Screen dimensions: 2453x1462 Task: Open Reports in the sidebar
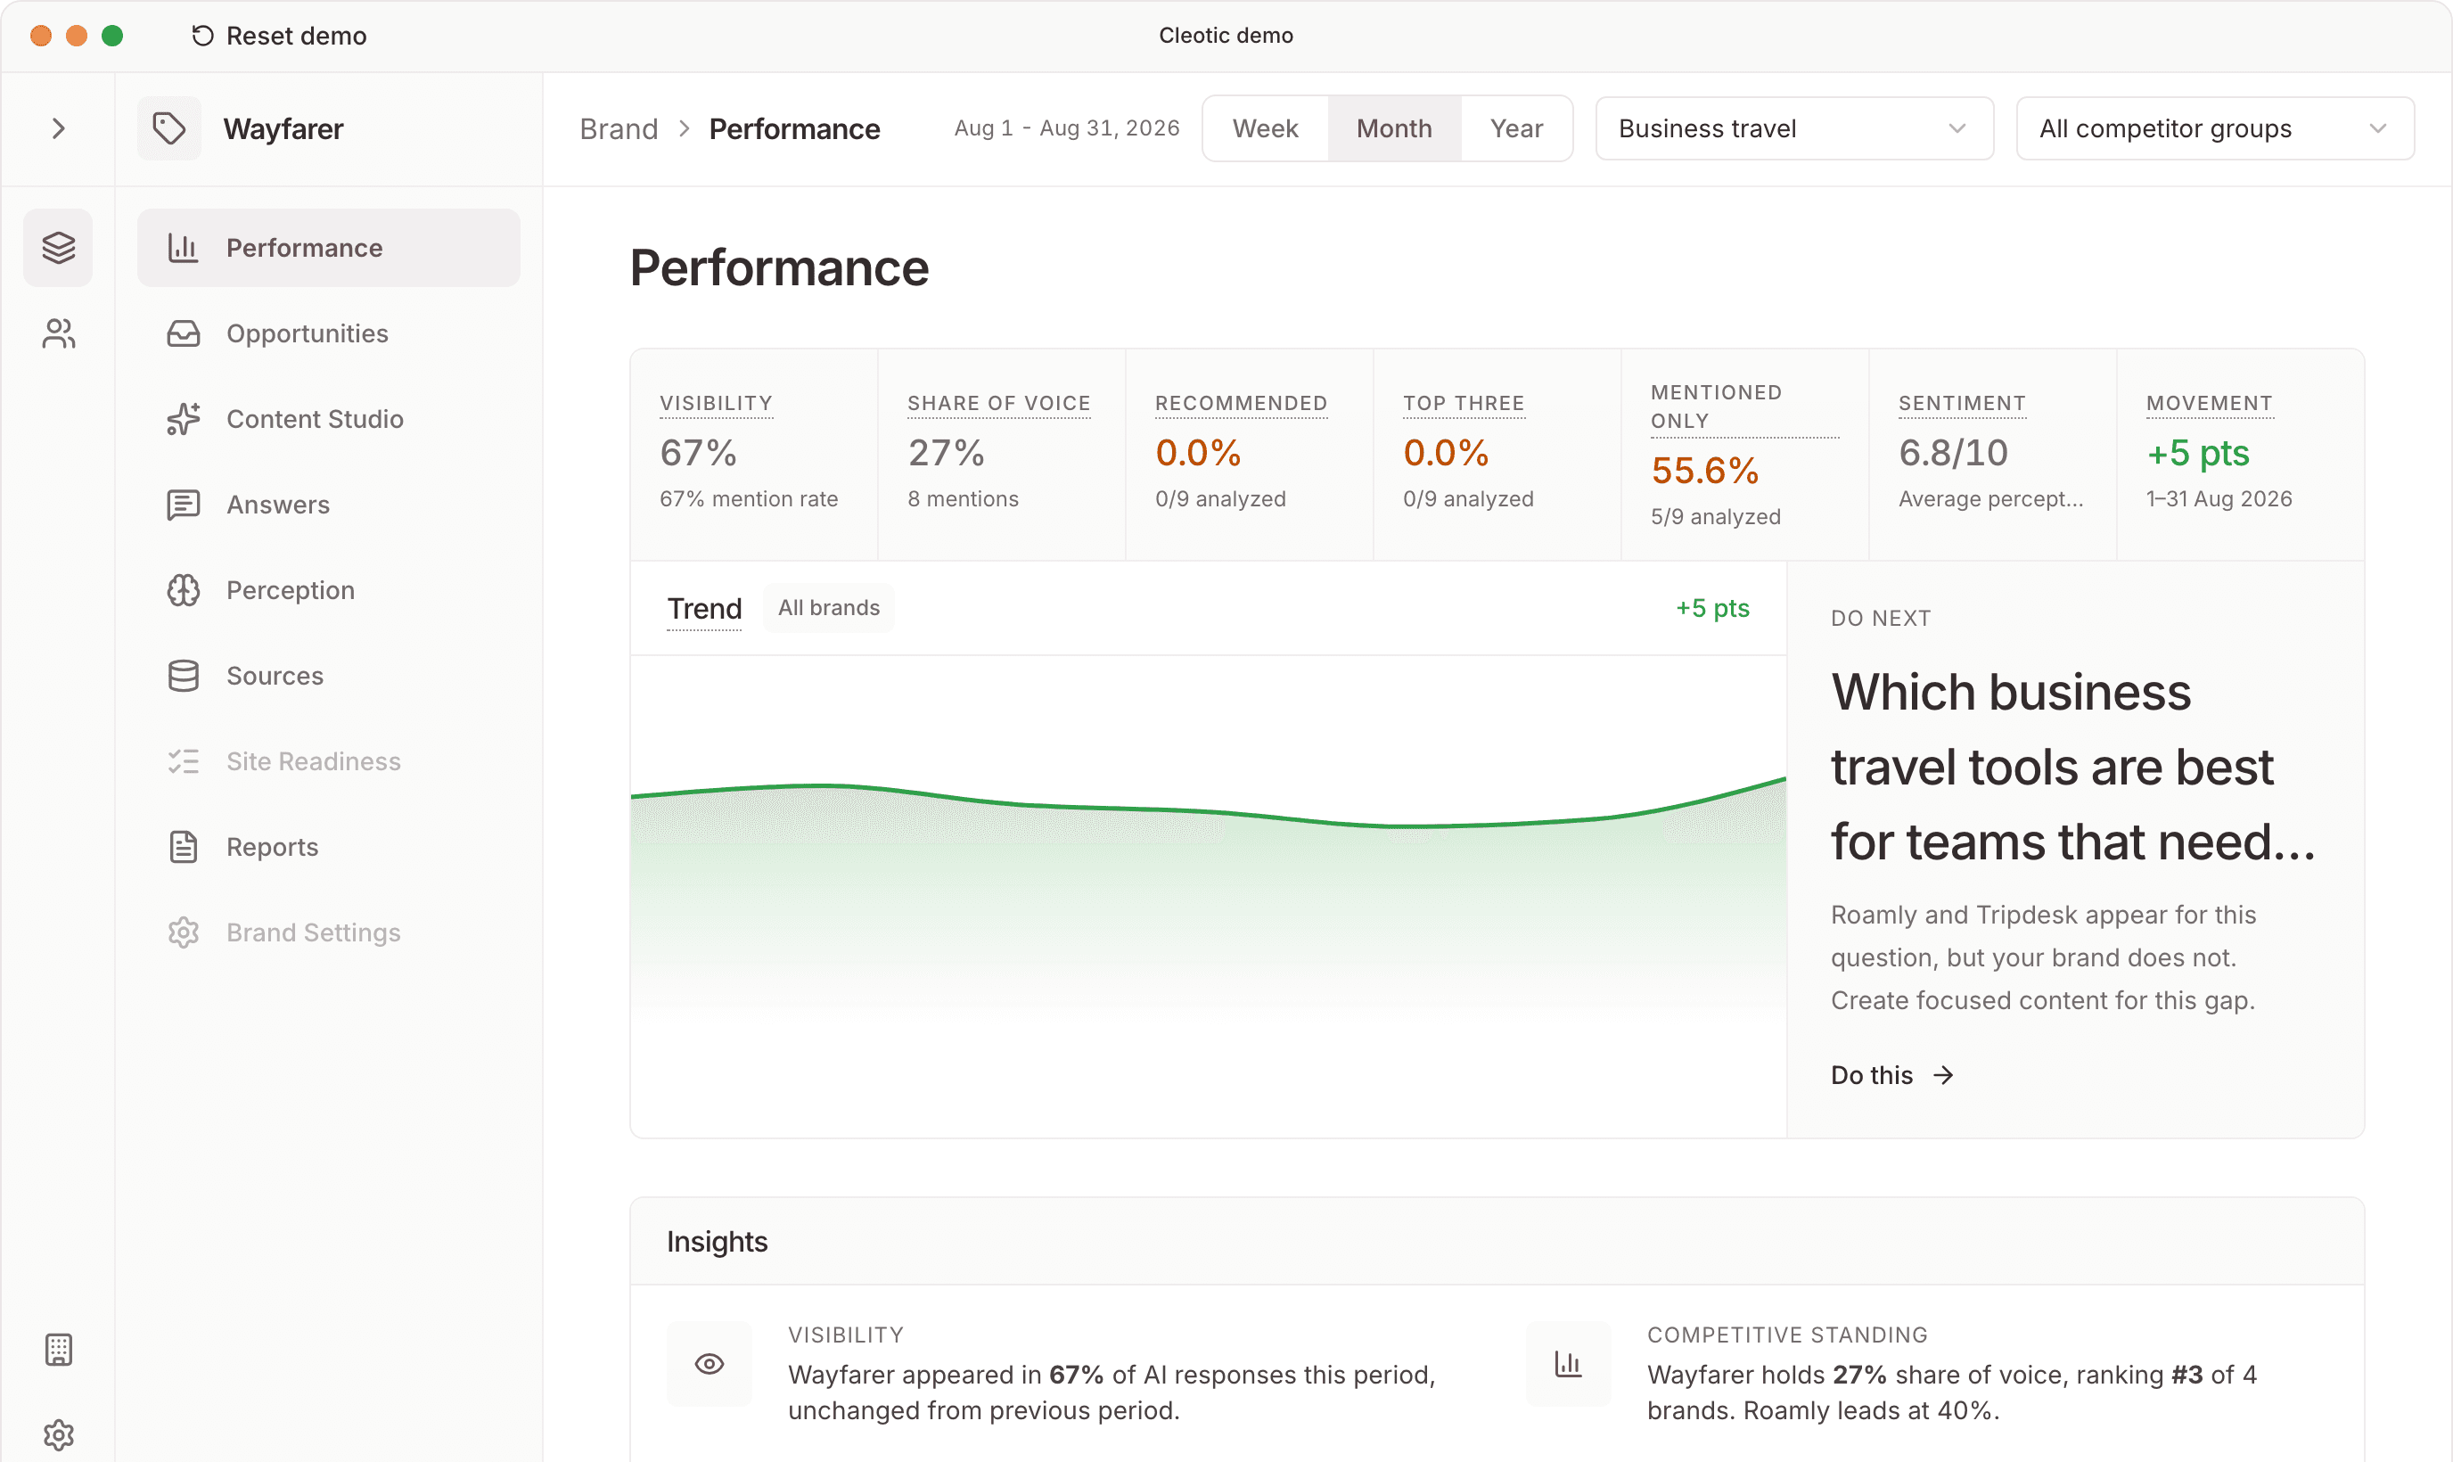329,847
